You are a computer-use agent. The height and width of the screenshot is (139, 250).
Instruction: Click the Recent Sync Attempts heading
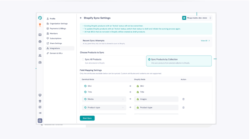(x=93, y=40)
